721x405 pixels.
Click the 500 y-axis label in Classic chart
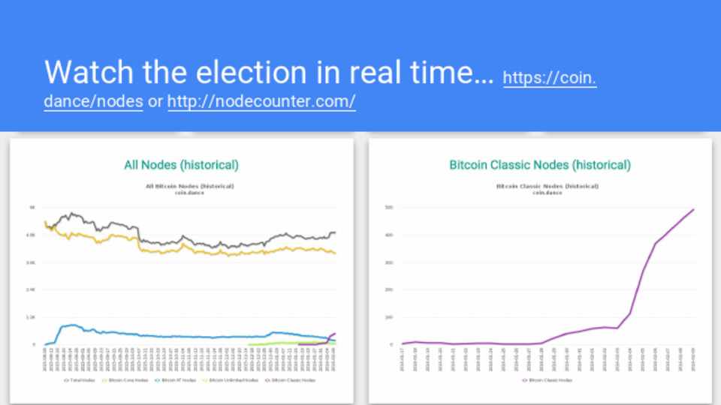click(x=389, y=208)
